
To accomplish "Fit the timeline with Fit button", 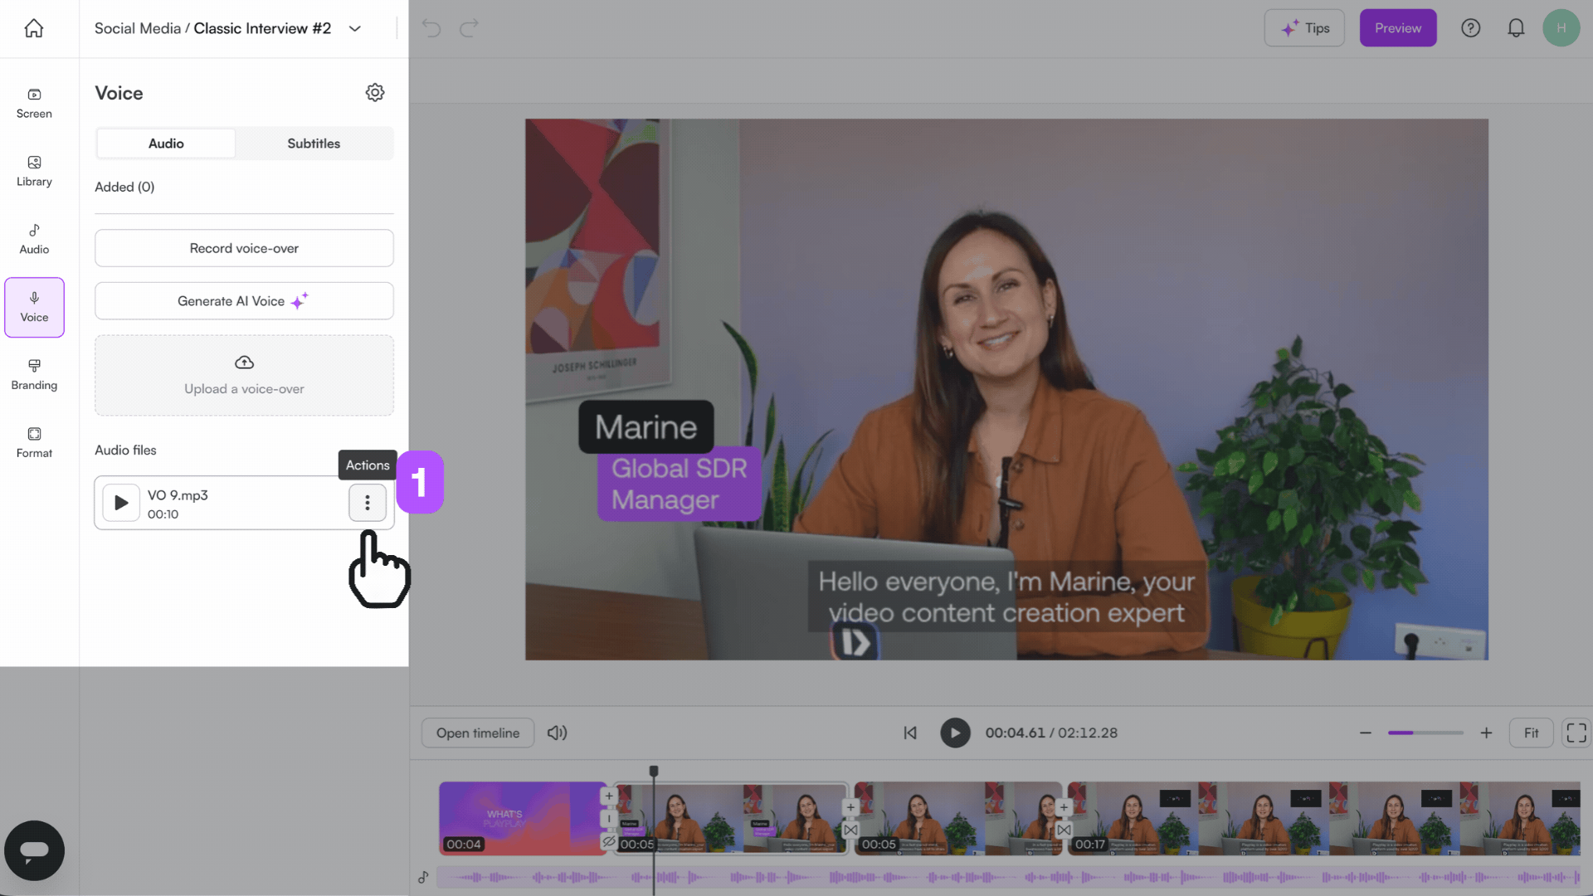I will [1531, 733].
